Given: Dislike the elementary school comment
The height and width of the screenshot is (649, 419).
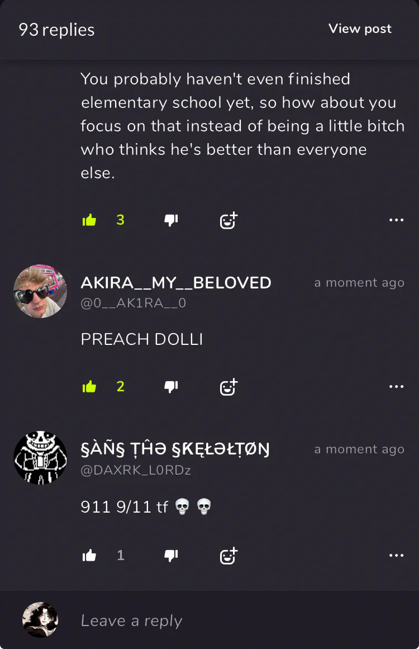Looking at the screenshot, I should pyautogui.click(x=171, y=220).
